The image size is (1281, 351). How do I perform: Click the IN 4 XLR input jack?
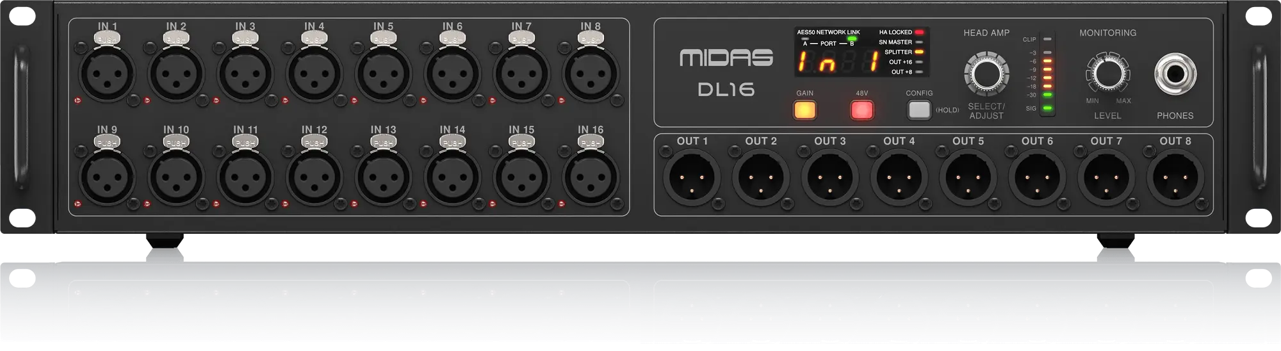point(314,73)
